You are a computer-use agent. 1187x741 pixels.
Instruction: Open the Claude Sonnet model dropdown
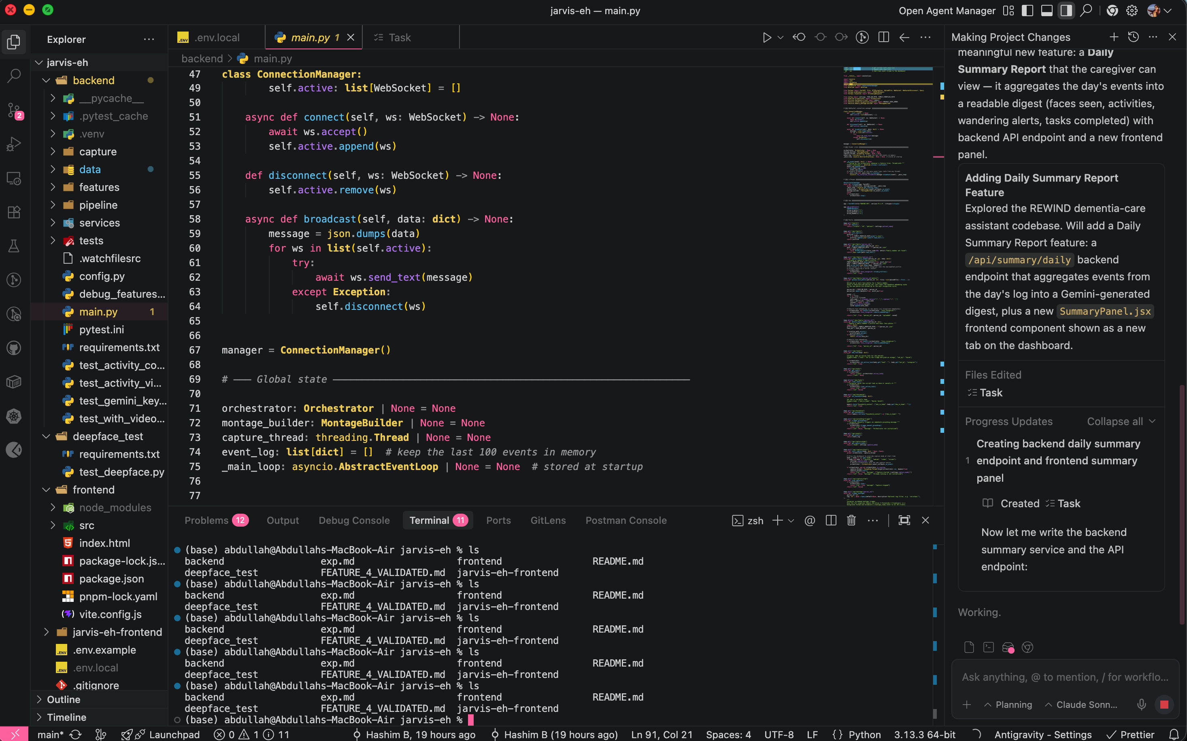(x=1081, y=705)
